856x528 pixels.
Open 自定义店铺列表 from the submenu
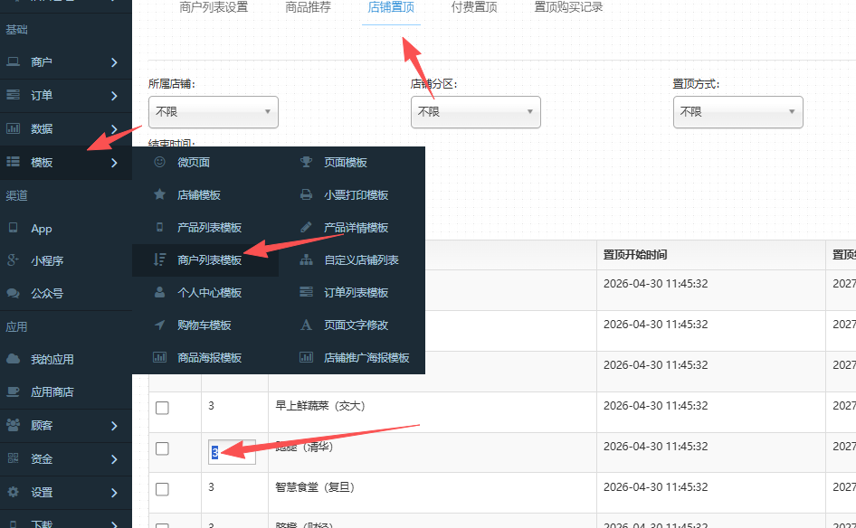point(361,260)
